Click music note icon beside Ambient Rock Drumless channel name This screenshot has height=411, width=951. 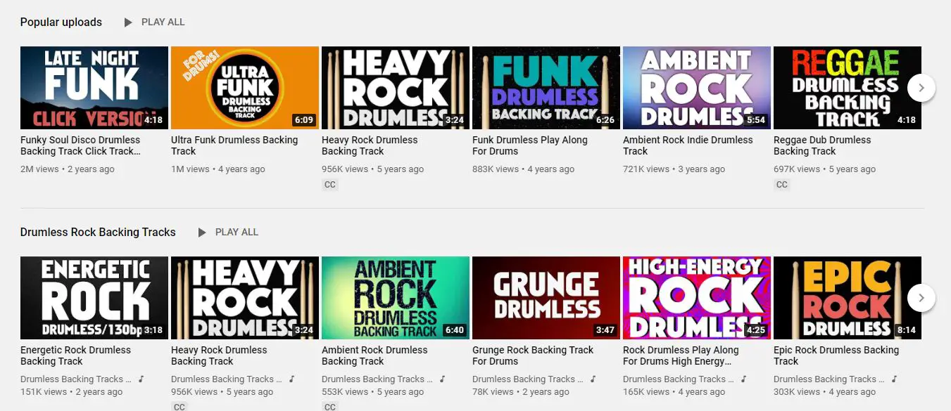[x=443, y=379]
